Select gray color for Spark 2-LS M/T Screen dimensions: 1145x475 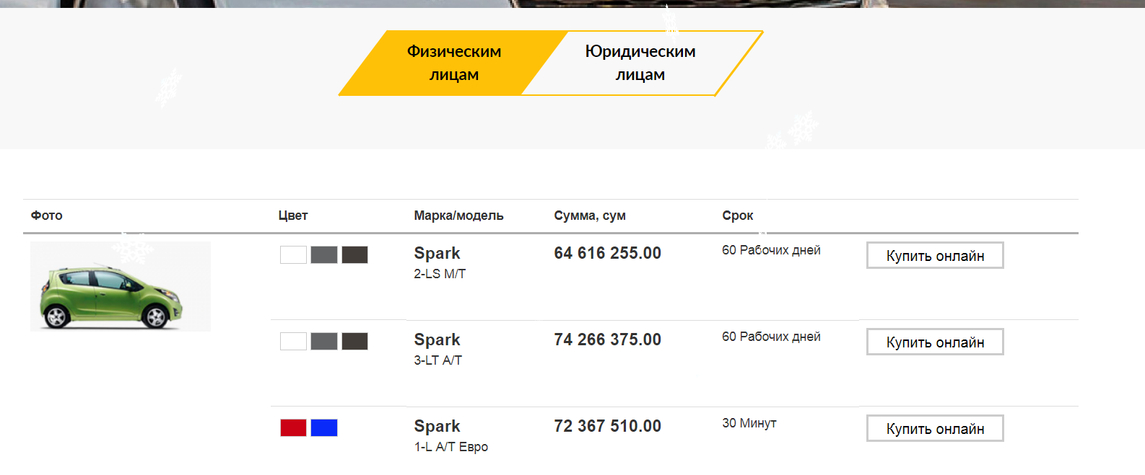[324, 254]
